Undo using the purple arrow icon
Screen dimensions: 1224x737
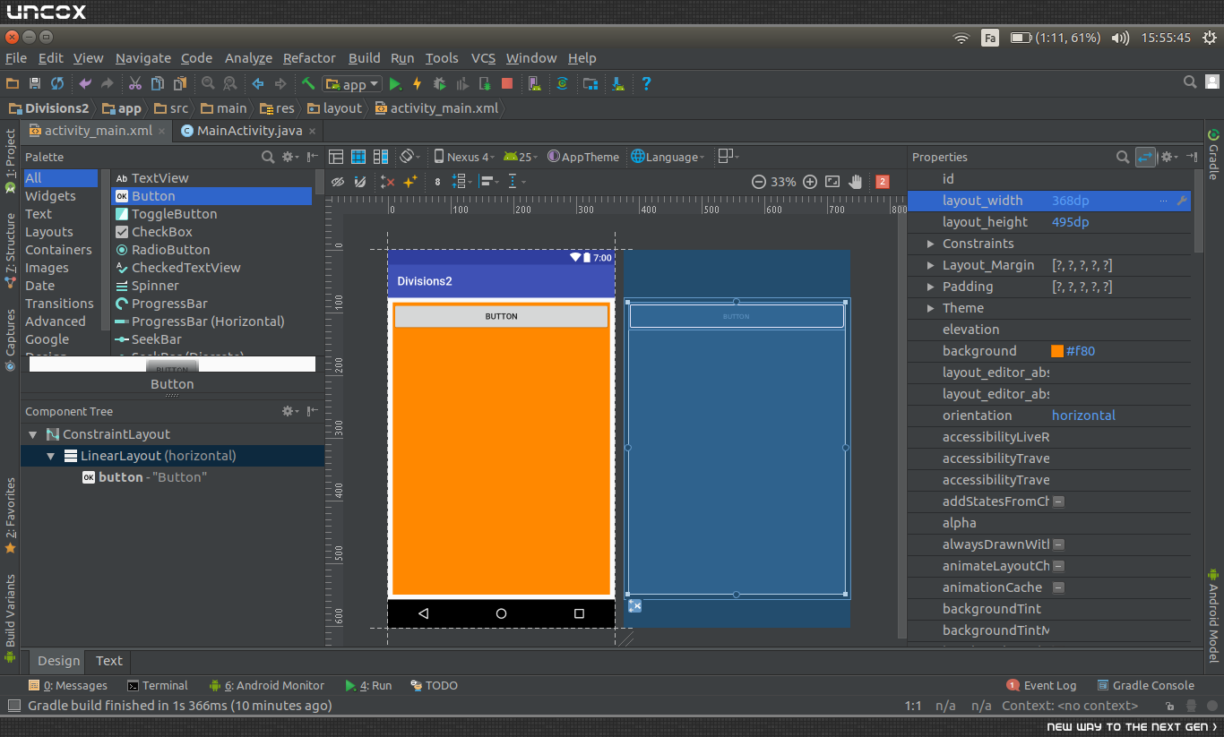click(85, 83)
